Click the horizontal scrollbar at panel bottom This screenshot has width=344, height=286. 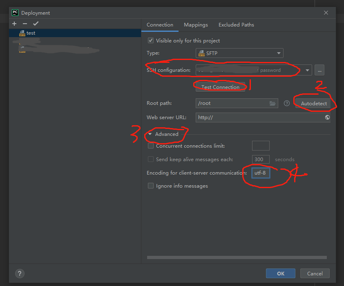point(237,257)
